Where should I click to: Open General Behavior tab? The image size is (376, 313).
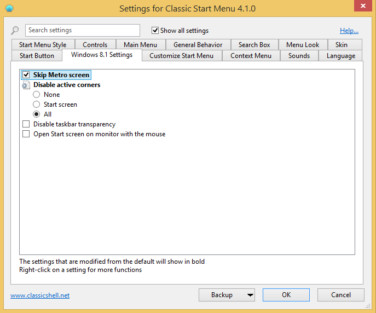point(198,45)
